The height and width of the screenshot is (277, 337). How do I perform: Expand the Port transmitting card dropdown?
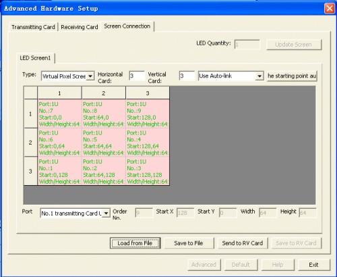(75, 213)
